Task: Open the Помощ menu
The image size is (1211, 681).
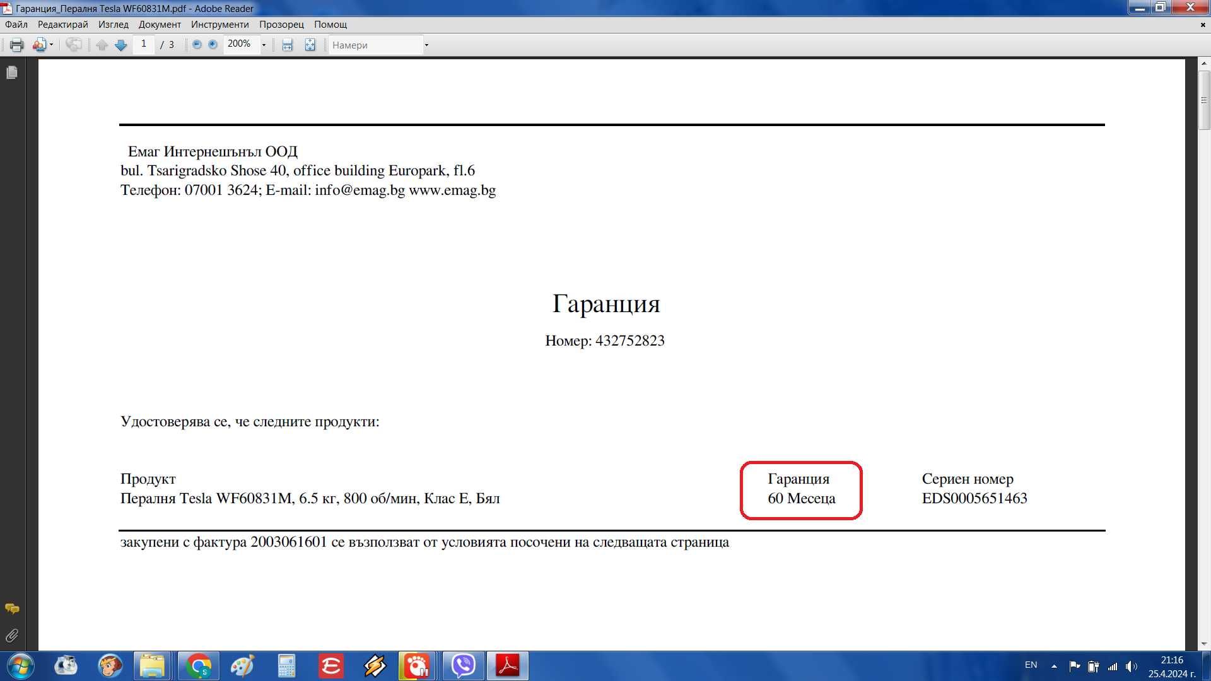Action: [331, 25]
